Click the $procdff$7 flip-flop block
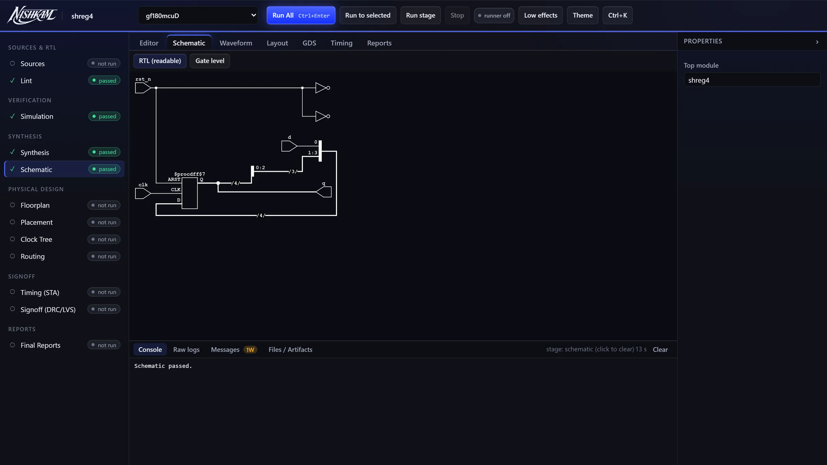Screen dimensions: 827x465 (190, 193)
